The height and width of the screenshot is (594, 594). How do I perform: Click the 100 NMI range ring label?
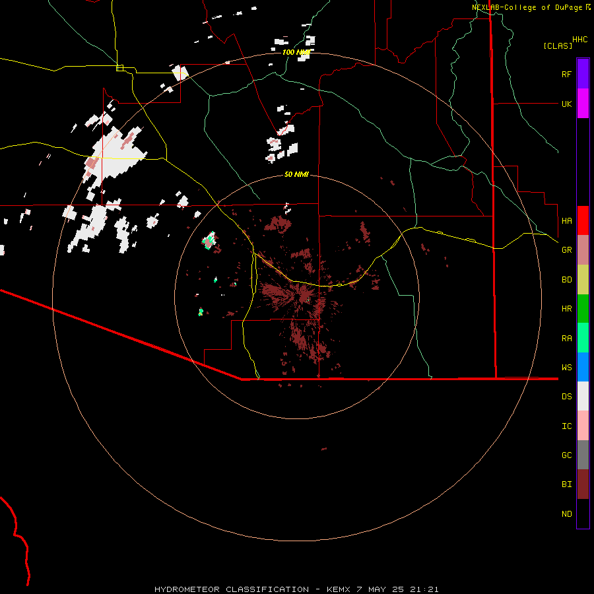click(296, 52)
